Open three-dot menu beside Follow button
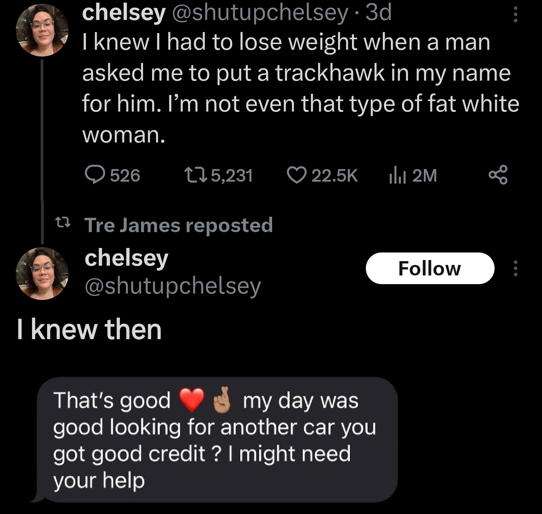 point(516,268)
